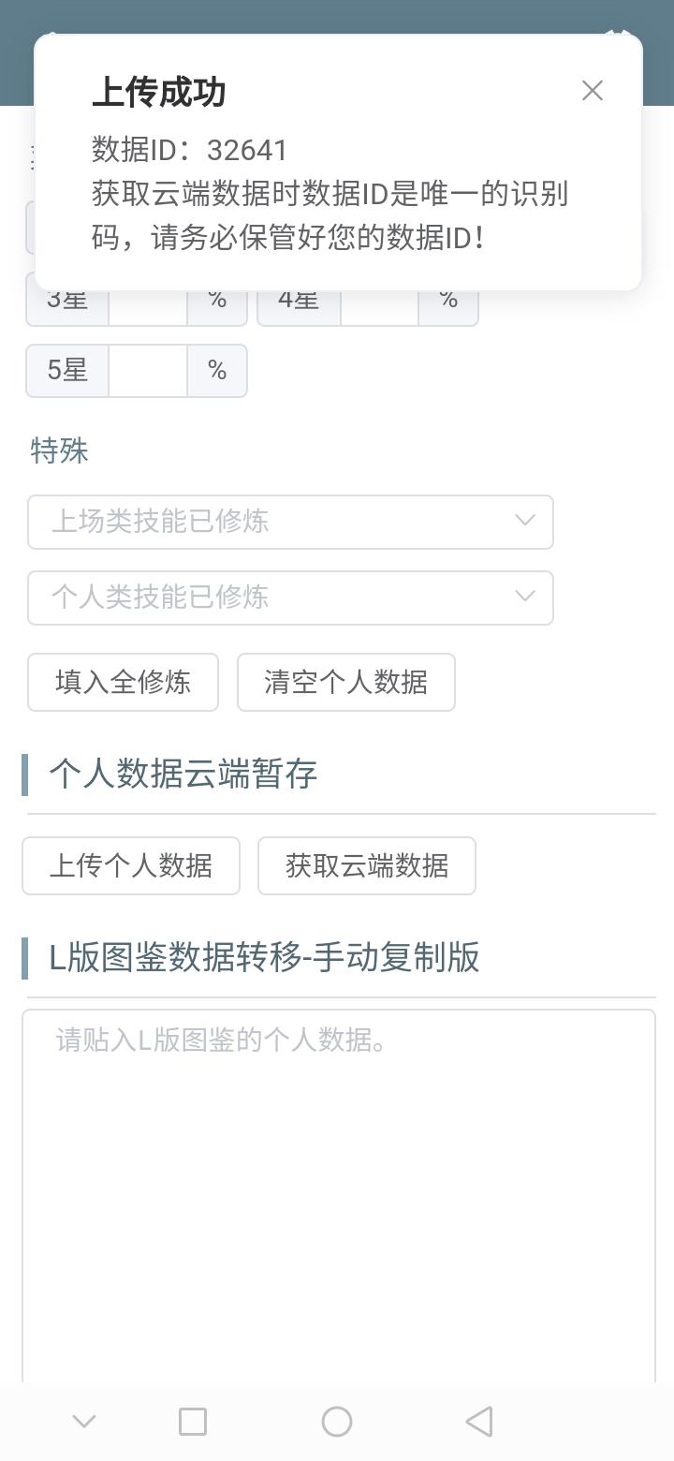
Task: Expand the 上场类技能已修炼 dropdown
Action: click(271, 522)
